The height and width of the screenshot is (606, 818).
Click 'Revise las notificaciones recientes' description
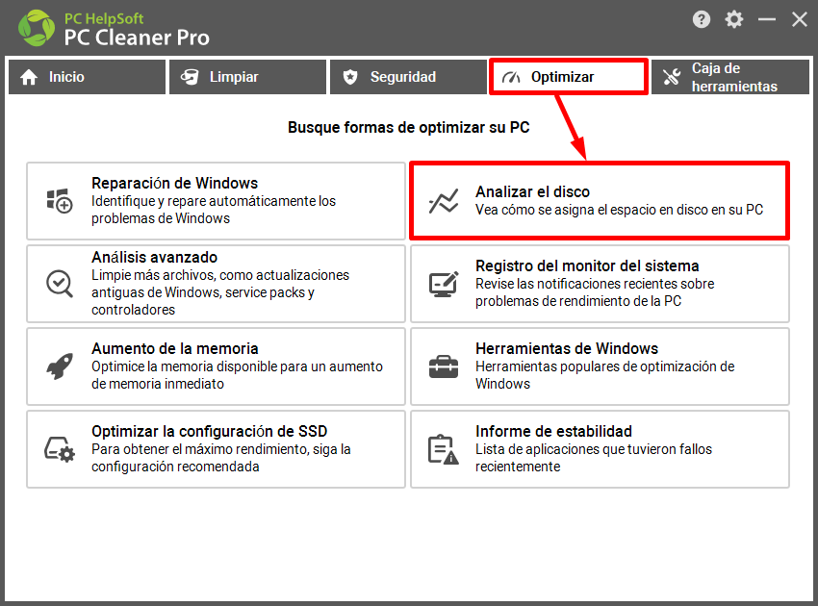595,292
